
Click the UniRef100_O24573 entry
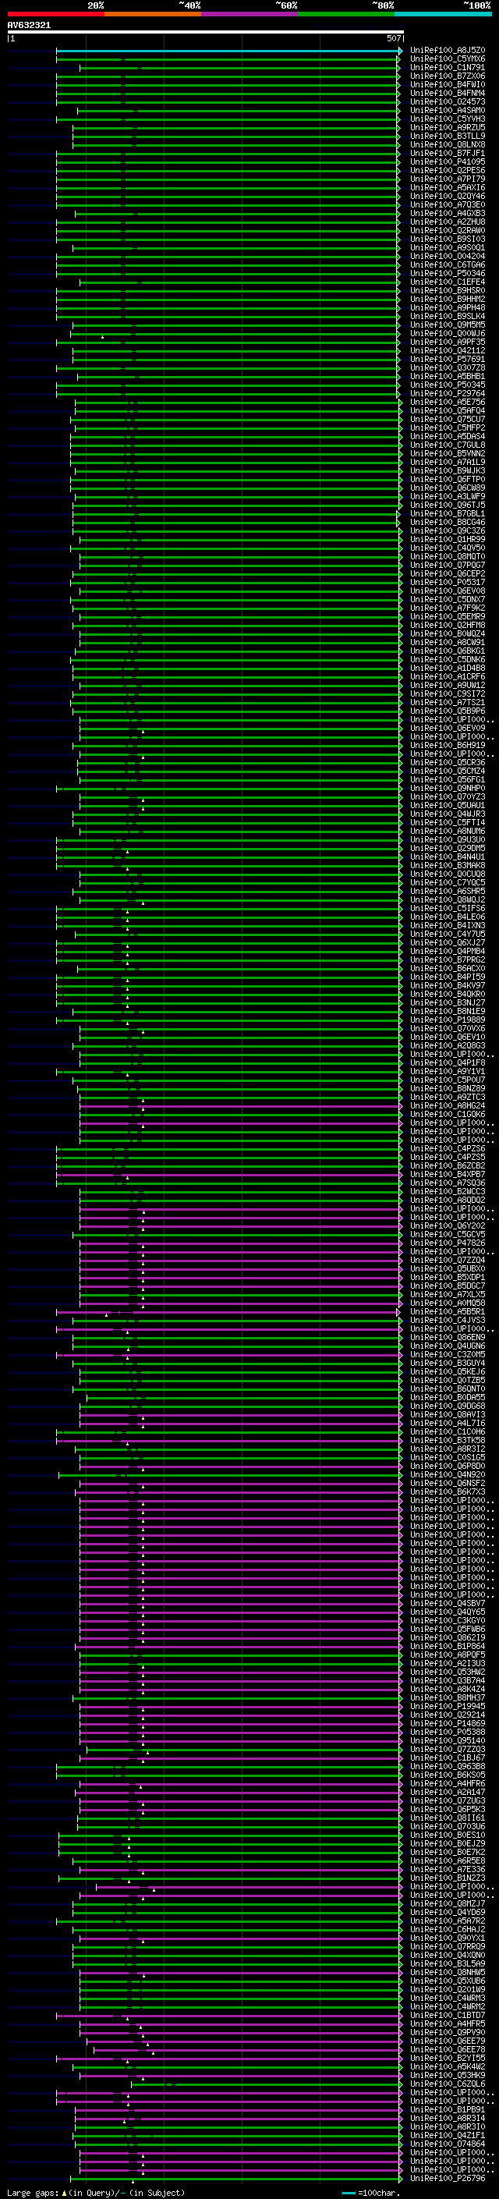pos(448,101)
